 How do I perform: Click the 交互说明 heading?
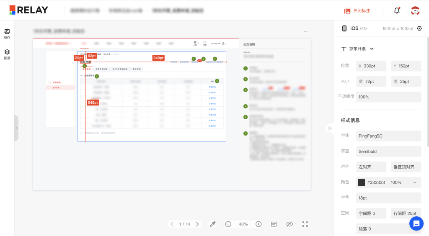[249, 44]
